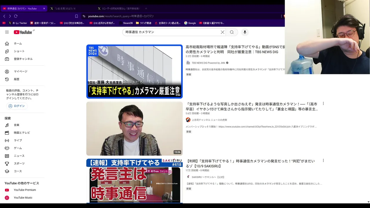370x208 pixels.
Task: Open the 上念司チャンネル channel avatar
Action: pos(188,120)
